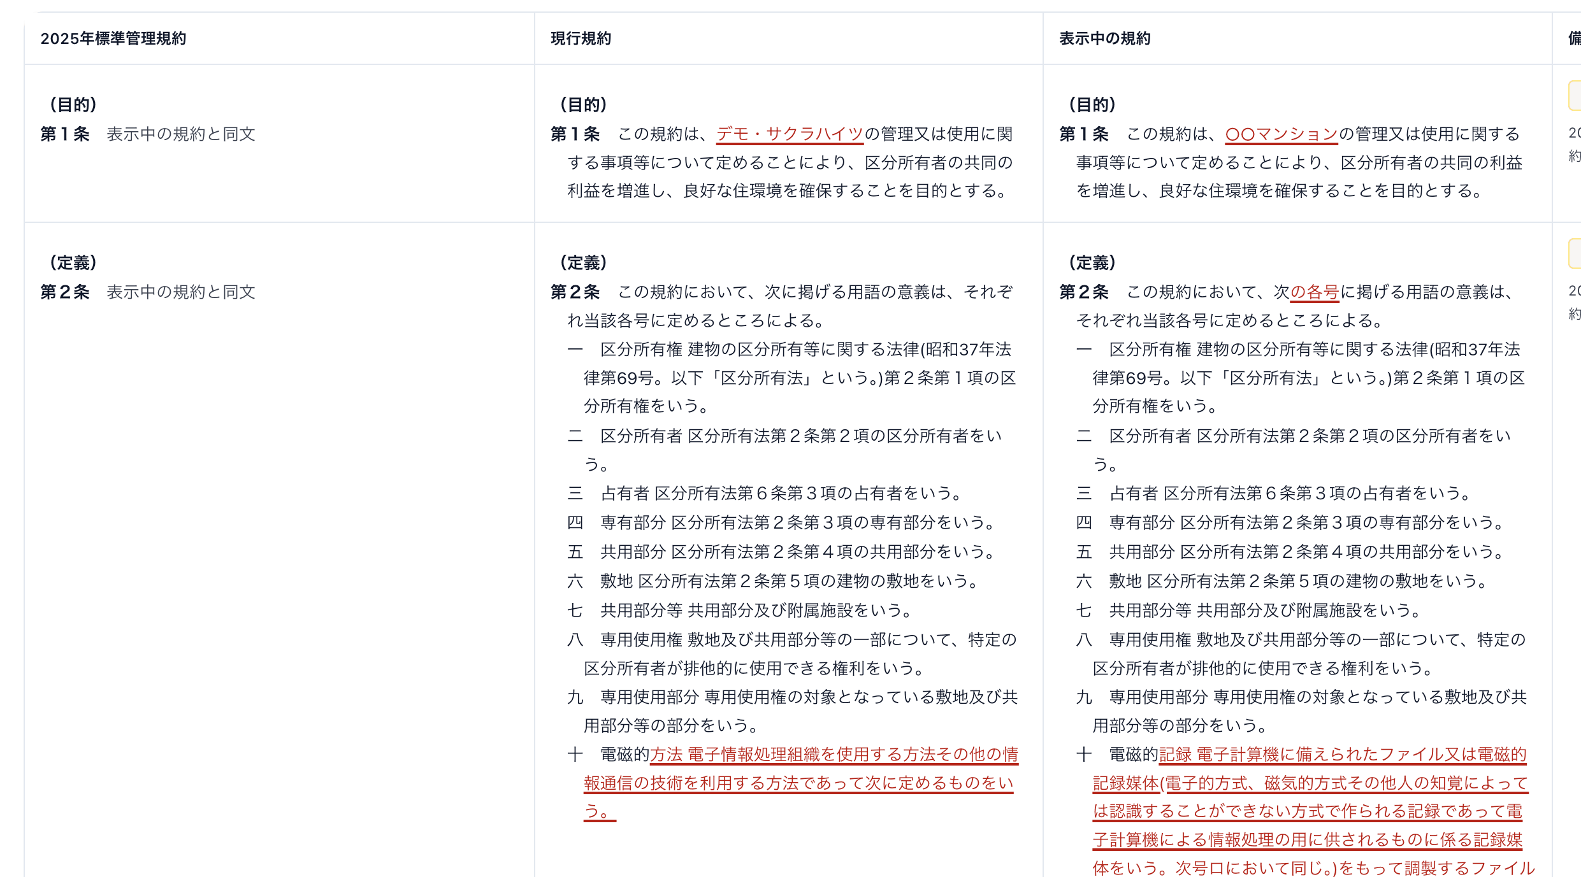
Task: Select item 二 区分所有者 in 表示中の規約 column
Action: point(1294,450)
